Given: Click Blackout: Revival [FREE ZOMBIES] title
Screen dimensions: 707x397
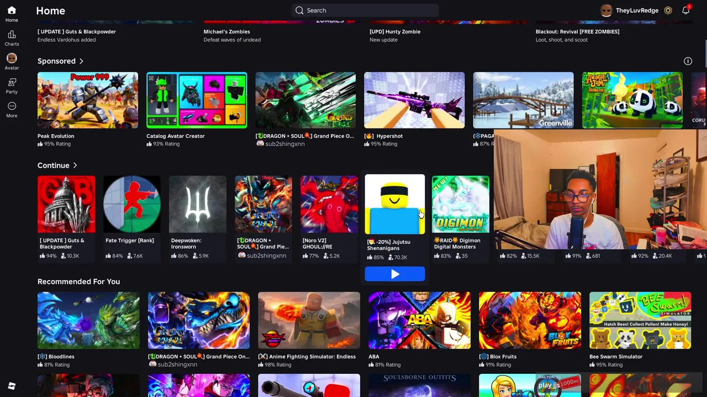Looking at the screenshot, I should click(577, 32).
